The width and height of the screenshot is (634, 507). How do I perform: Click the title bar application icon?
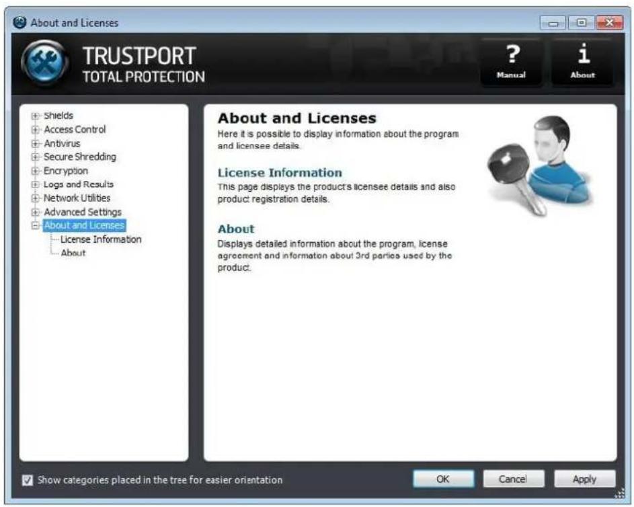coord(19,22)
